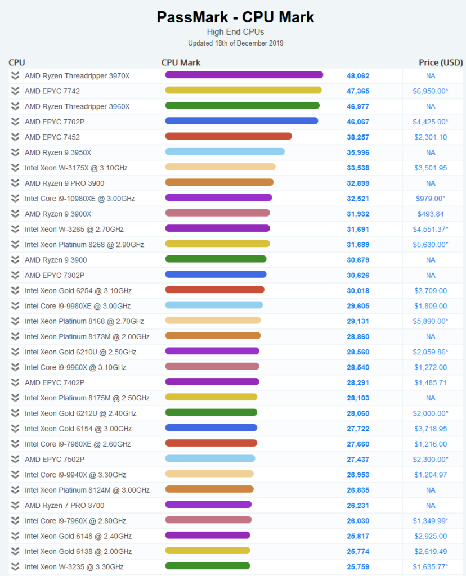Image resolution: width=466 pixels, height=576 pixels.
Task: Click the 48,062 CPU Mark score
Action: 358,76
